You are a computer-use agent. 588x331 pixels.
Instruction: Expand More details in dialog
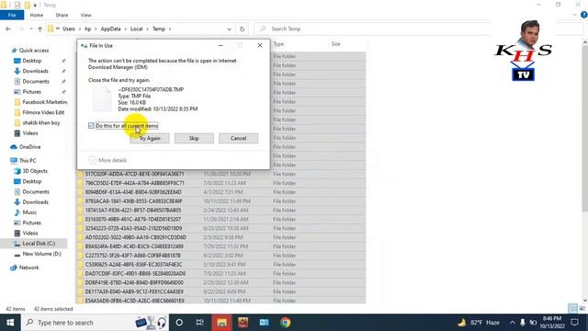click(x=107, y=160)
